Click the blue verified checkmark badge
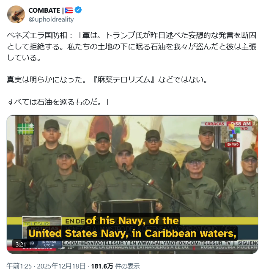This screenshot has width=266, height=274. pos(78,10)
